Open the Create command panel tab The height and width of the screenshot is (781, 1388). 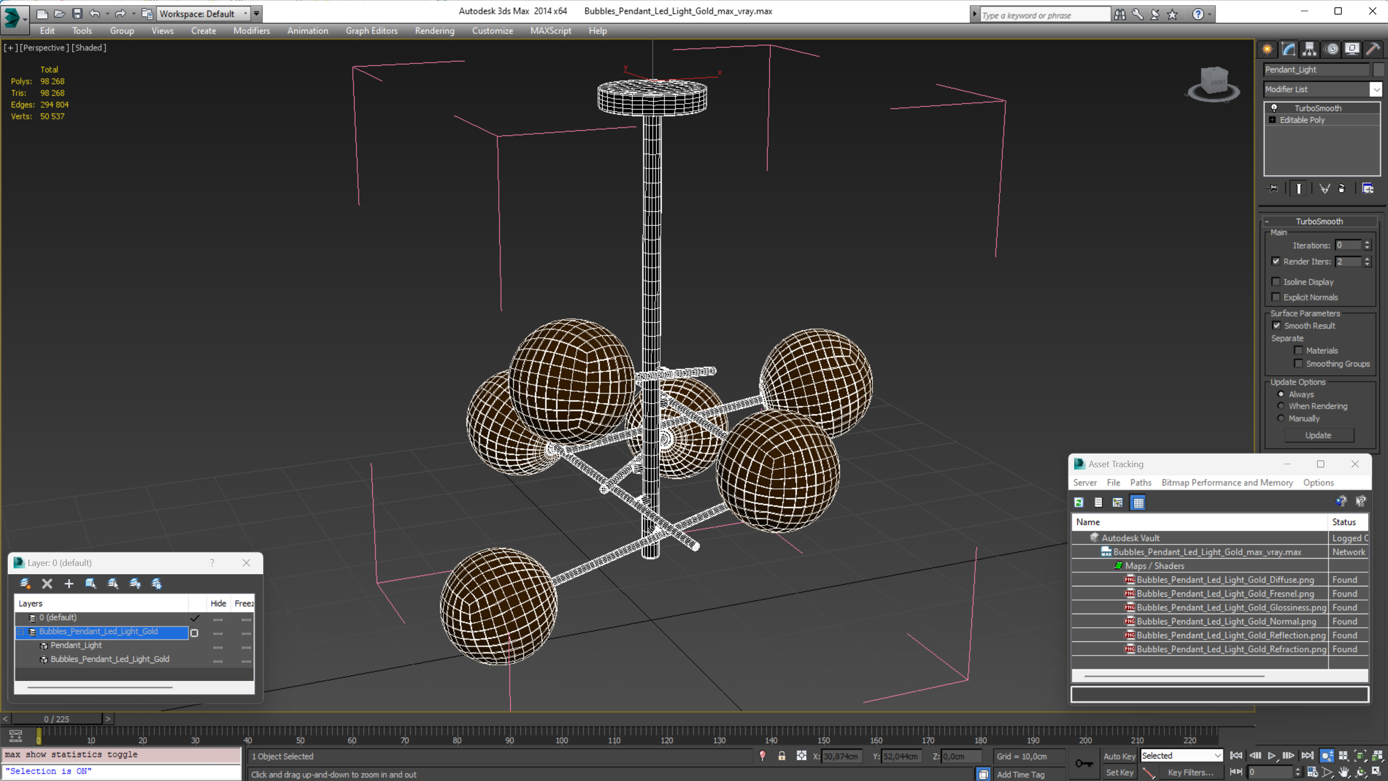[x=1267, y=50]
